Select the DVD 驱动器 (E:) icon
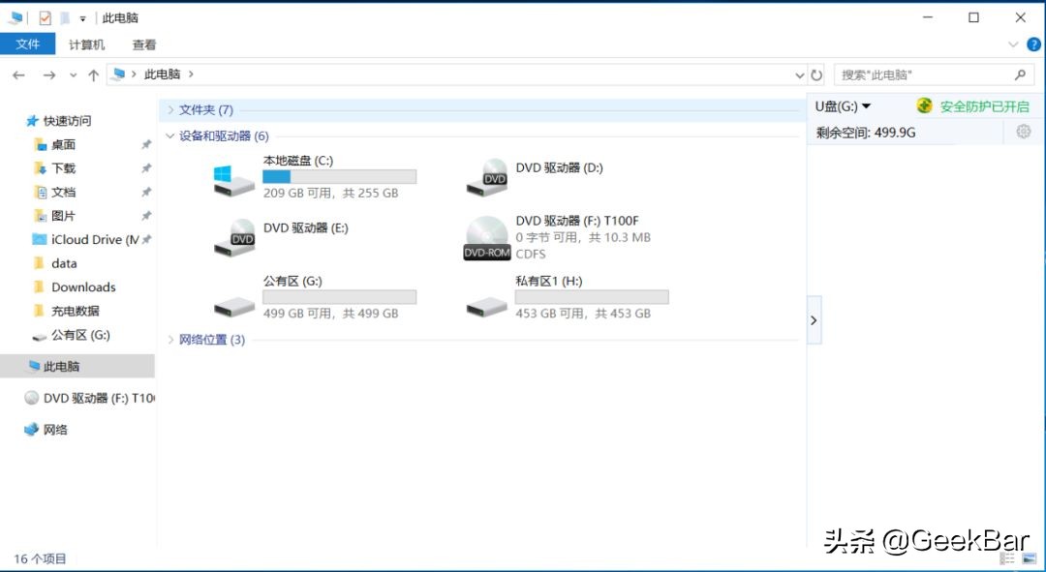Image resolution: width=1046 pixels, height=572 pixels. coord(233,238)
